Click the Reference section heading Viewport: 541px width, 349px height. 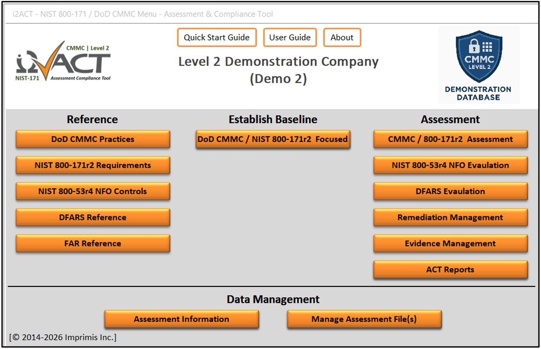tap(92, 120)
